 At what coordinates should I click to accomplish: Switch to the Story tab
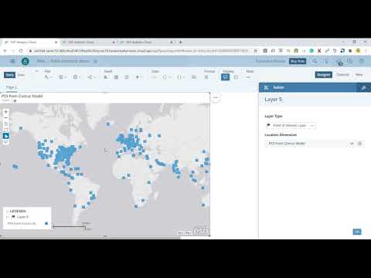pos(9,75)
